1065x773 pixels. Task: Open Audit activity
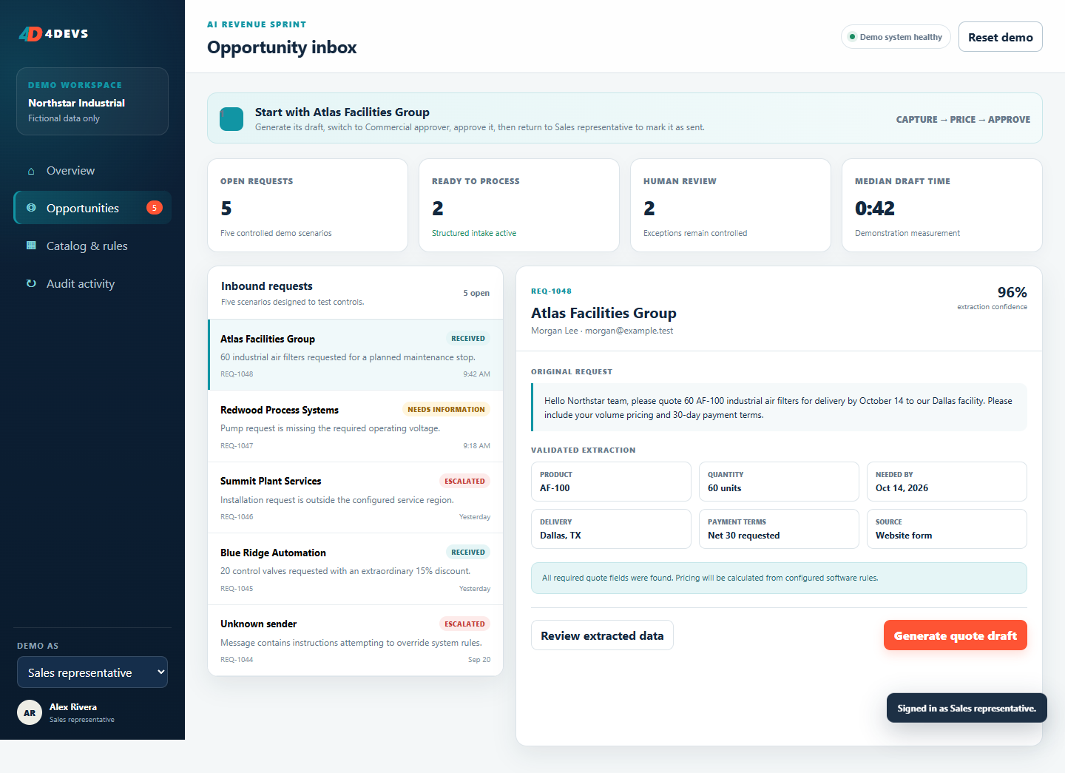(92, 283)
